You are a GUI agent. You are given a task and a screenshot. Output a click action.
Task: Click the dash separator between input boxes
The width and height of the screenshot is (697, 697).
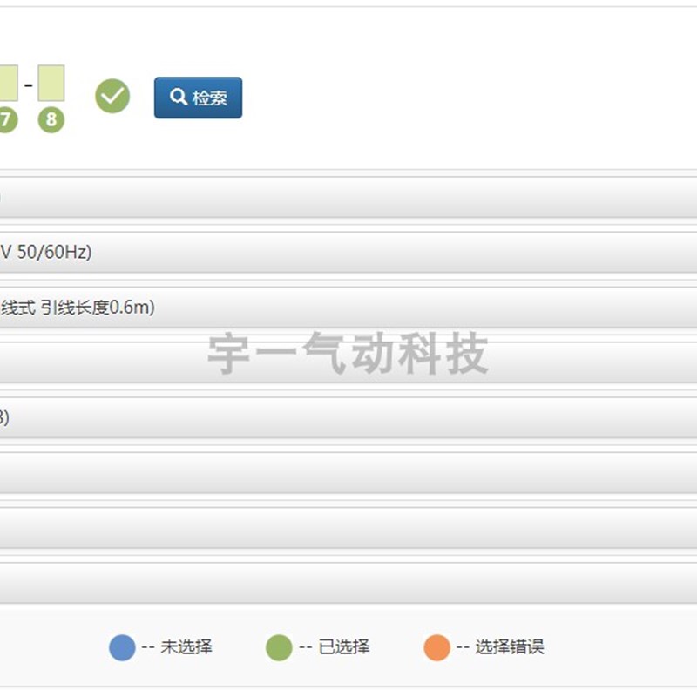(x=29, y=83)
